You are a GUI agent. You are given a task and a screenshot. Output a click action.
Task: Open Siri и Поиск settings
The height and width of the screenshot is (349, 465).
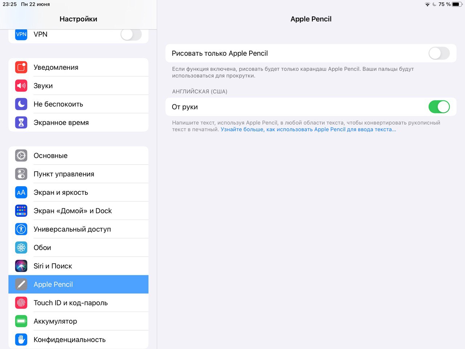pos(78,266)
